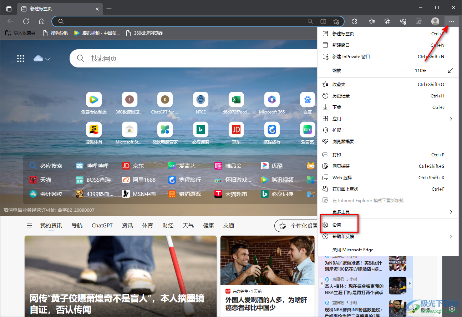Add page to favorites star icon

click(336, 21)
